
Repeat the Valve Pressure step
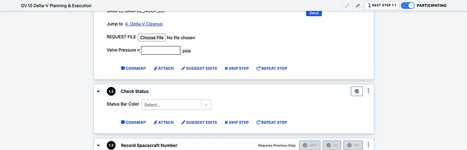272,69
